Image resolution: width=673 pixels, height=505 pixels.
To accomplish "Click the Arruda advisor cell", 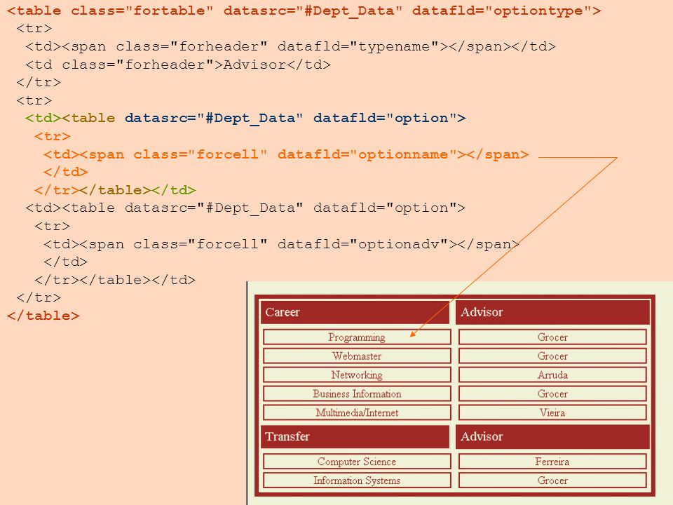I will click(552, 375).
